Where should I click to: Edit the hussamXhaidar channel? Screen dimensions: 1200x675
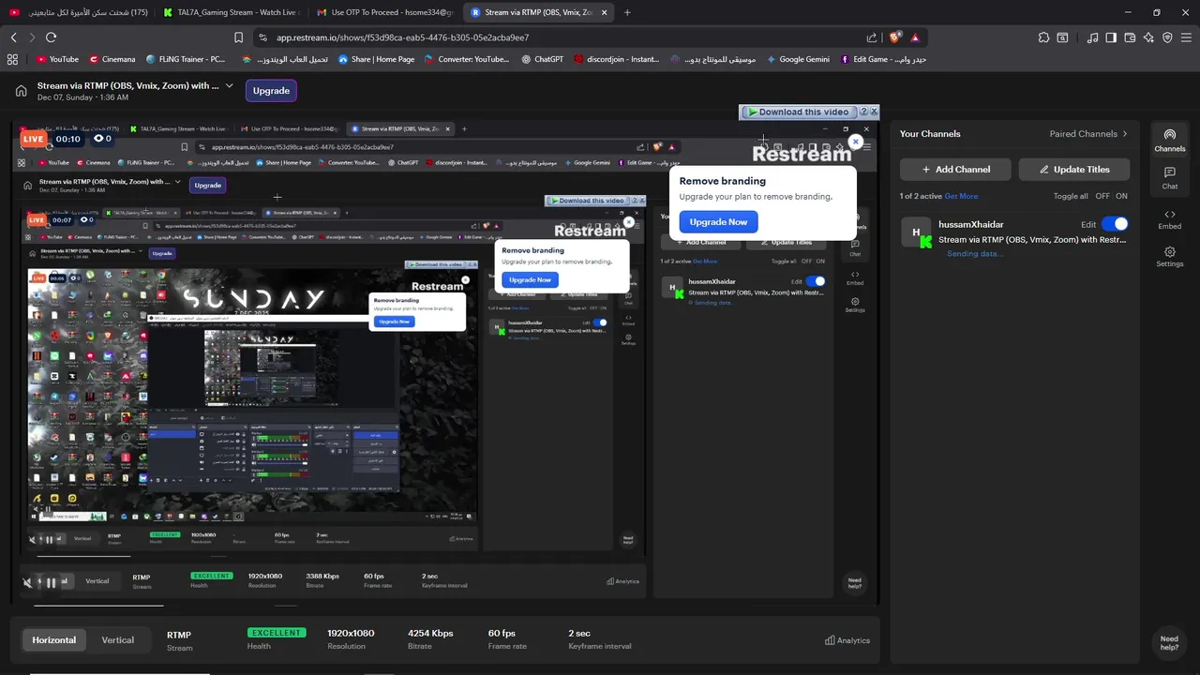(x=1088, y=225)
